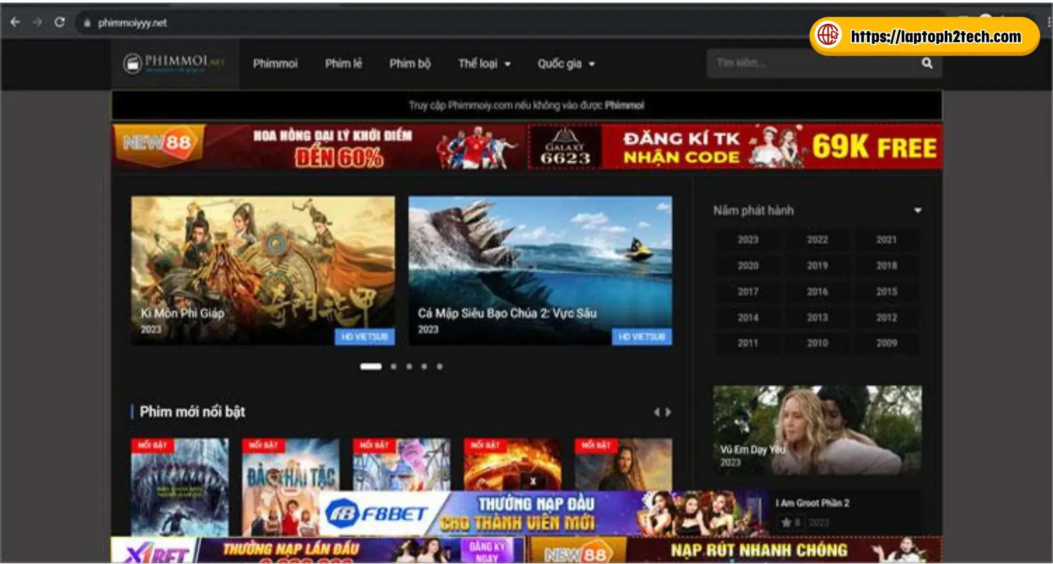Open Cá Mập Siêu Bạo Chúa 2 banner

point(540,270)
